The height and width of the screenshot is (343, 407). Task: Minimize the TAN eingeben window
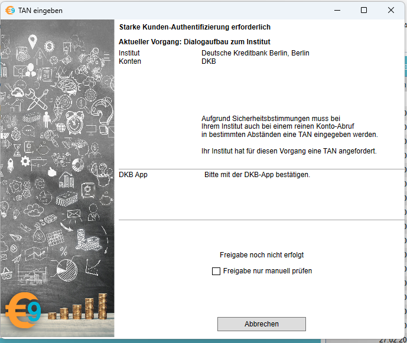pyautogui.click(x=337, y=11)
